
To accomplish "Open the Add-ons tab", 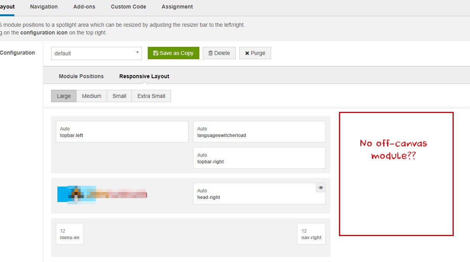I will 84,7.
